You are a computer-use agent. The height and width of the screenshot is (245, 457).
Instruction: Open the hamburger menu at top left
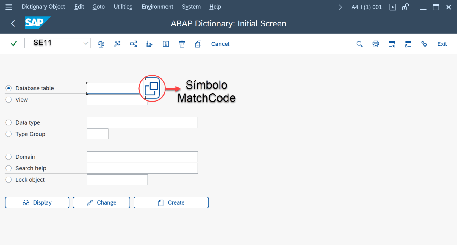[9, 7]
